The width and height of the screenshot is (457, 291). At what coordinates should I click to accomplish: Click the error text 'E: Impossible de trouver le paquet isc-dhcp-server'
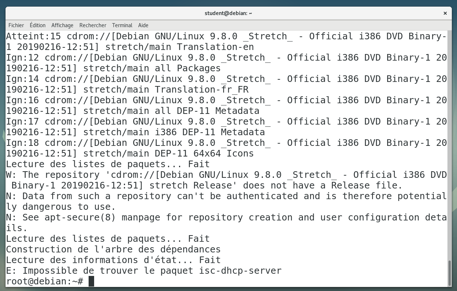click(x=144, y=271)
